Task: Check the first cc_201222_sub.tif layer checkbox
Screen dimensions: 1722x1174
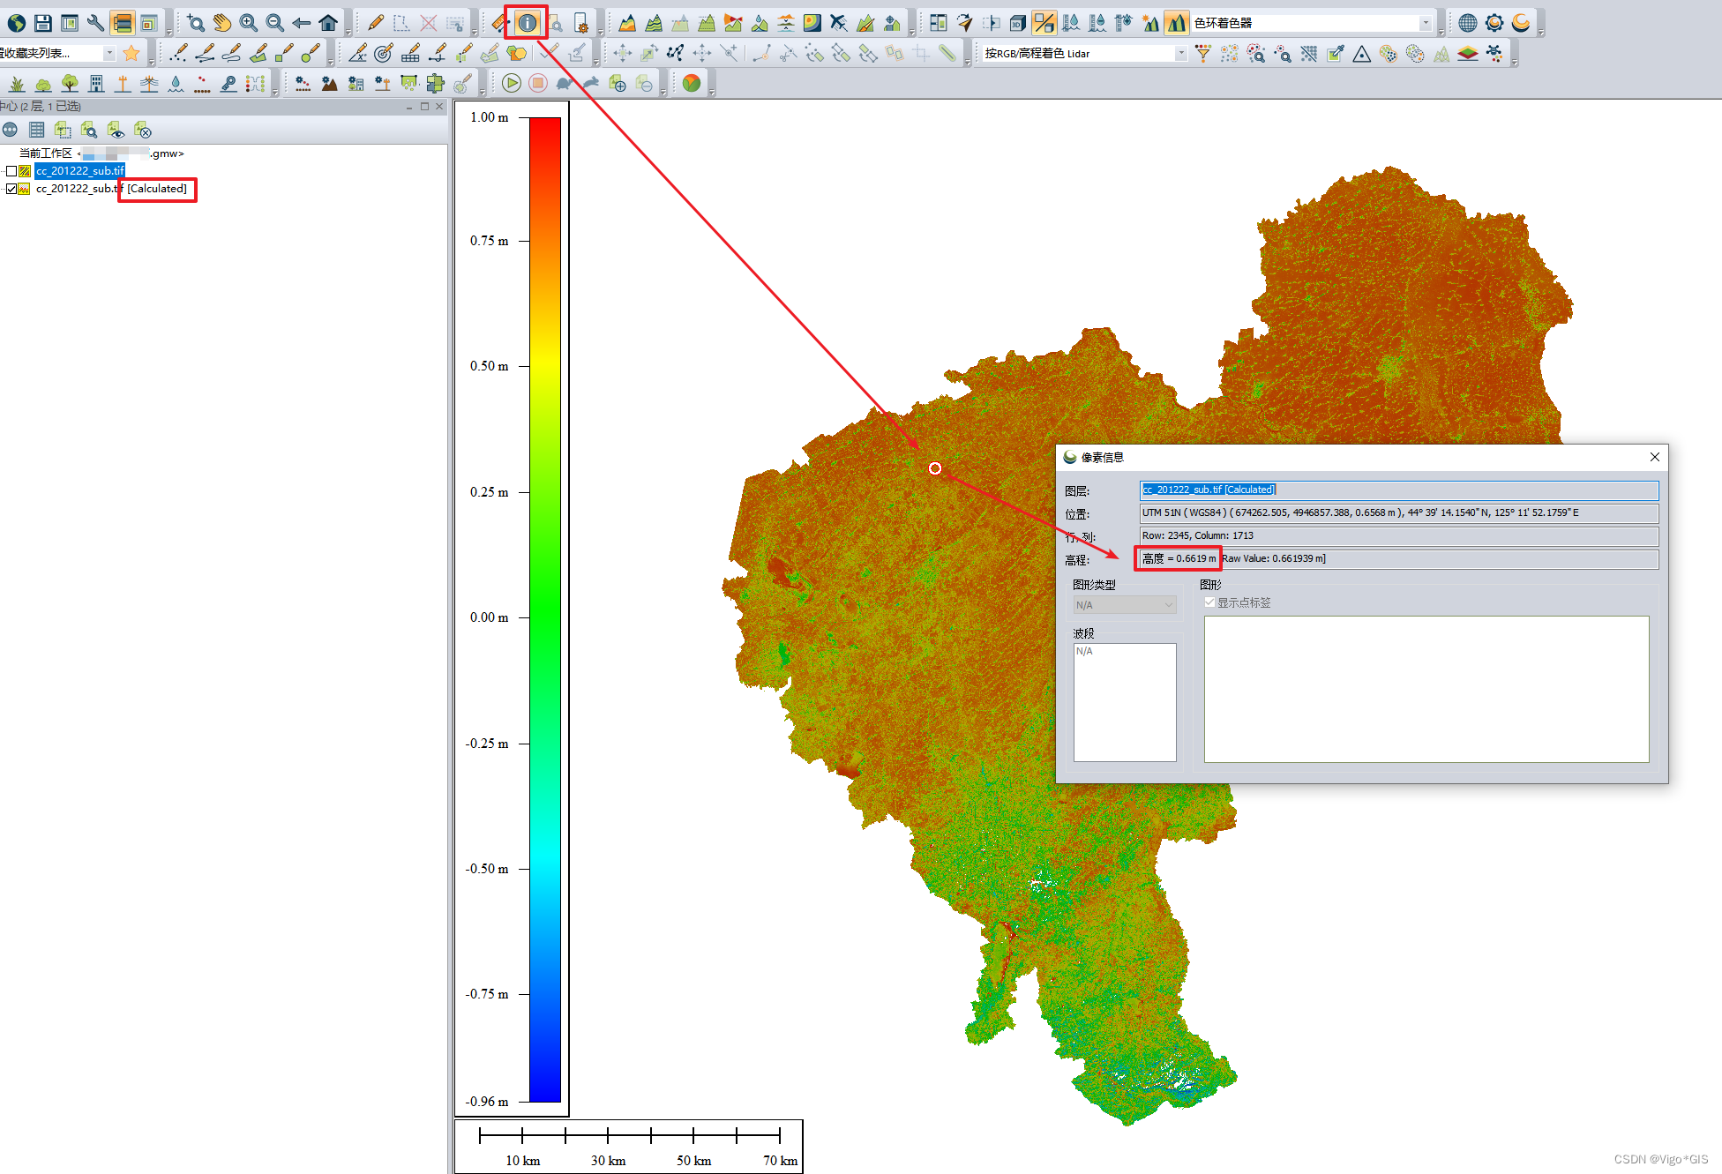Action: click(x=11, y=171)
